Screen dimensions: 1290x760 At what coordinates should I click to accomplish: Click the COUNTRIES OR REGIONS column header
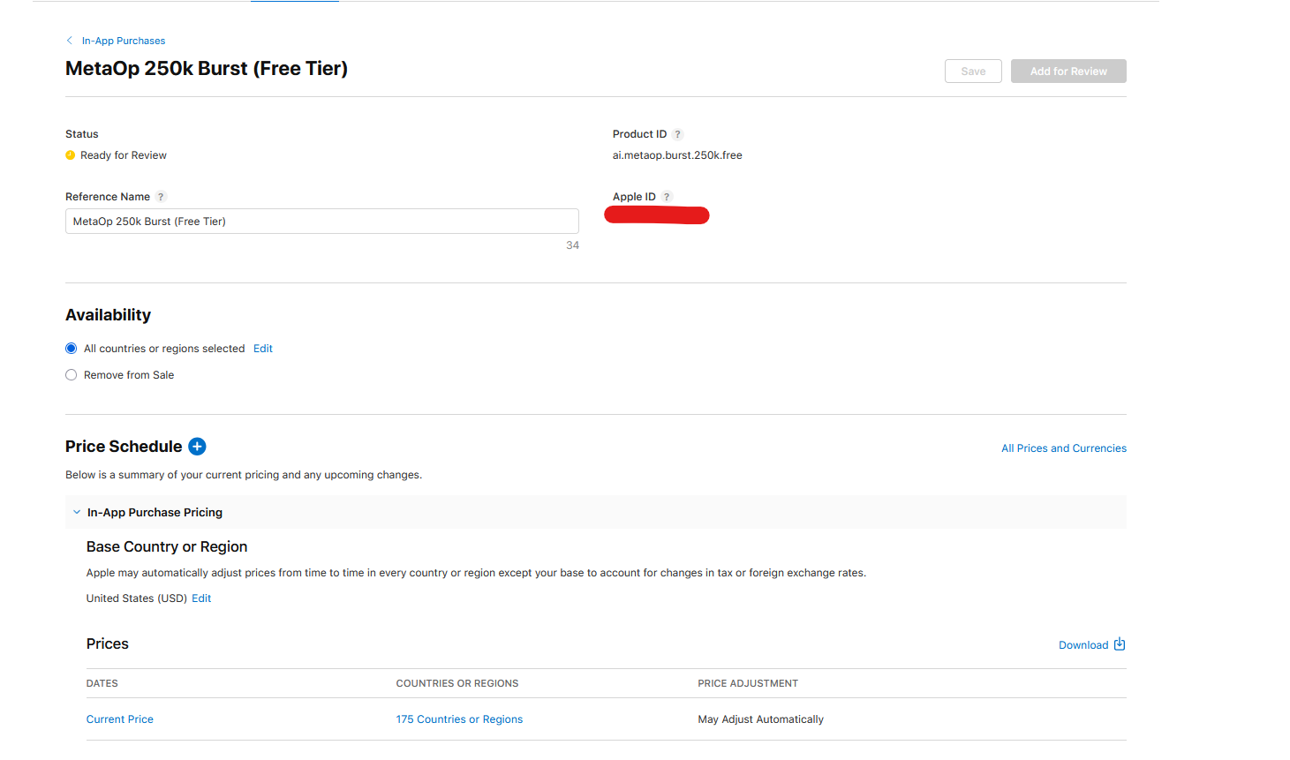(457, 683)
